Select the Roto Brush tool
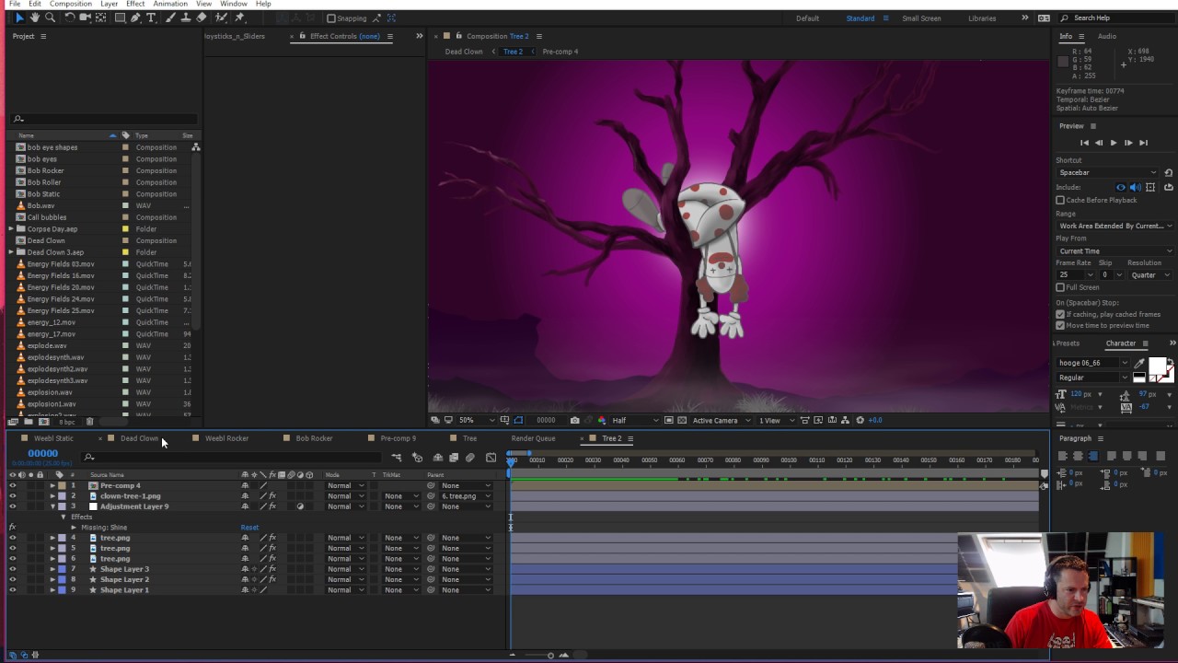The width and height of the screenshot is (1178, 663). point(221,17)
